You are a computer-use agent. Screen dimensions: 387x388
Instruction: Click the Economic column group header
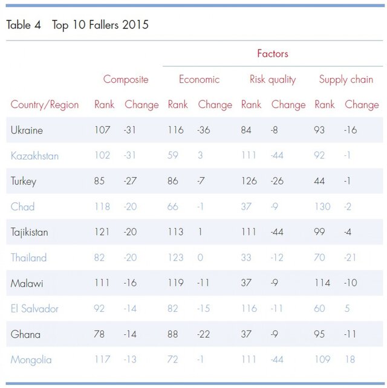pyautogui.click(x=199, y=79)
